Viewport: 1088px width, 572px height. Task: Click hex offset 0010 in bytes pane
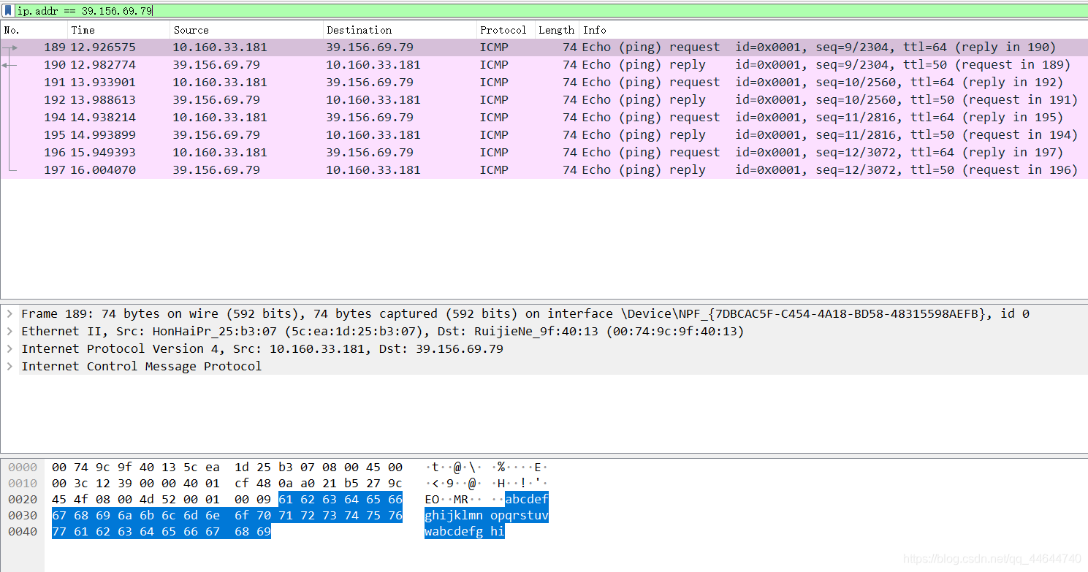(23, 484)
